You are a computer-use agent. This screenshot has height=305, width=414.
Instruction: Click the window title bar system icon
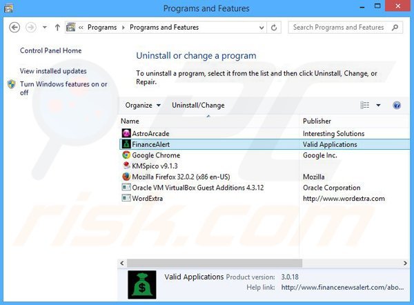click(8, 8)
